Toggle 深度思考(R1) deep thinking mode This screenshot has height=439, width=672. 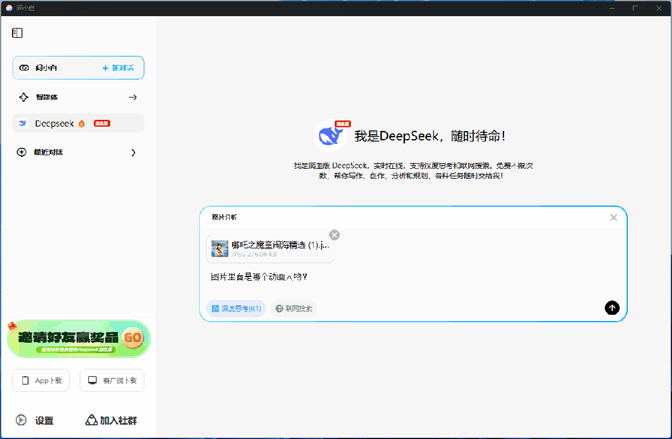coord(236,309)
